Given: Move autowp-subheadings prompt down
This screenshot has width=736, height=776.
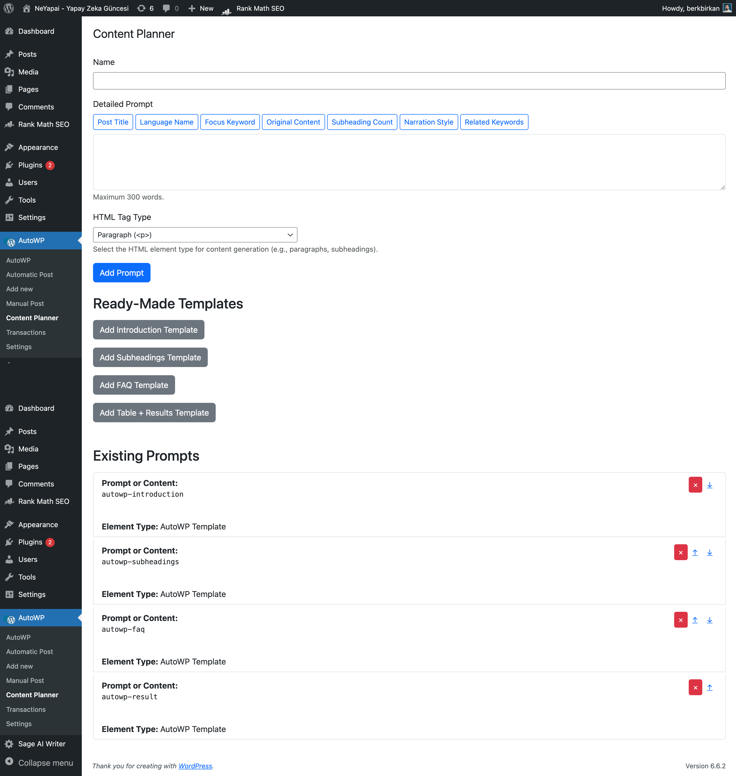Looking at the screenshot, I should click(x=709, y=552).
